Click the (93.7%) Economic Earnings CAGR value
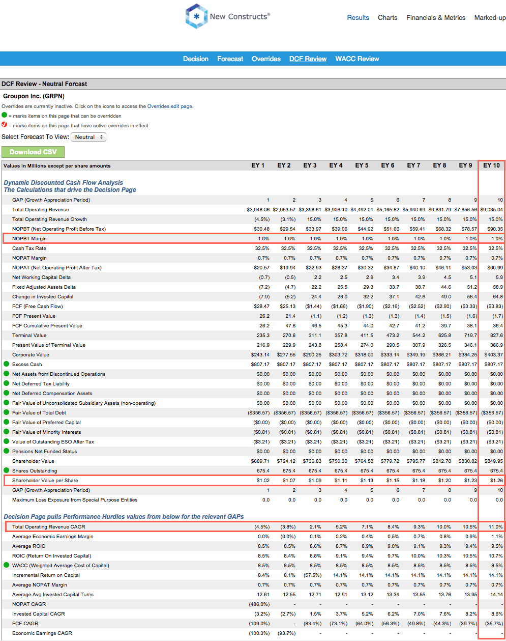This screenshot has height=641, width=506. pos(287,633)
